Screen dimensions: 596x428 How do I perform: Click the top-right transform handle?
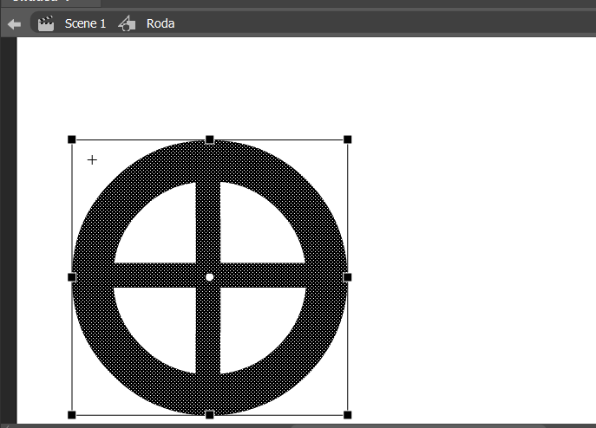[x=347, y=139]
